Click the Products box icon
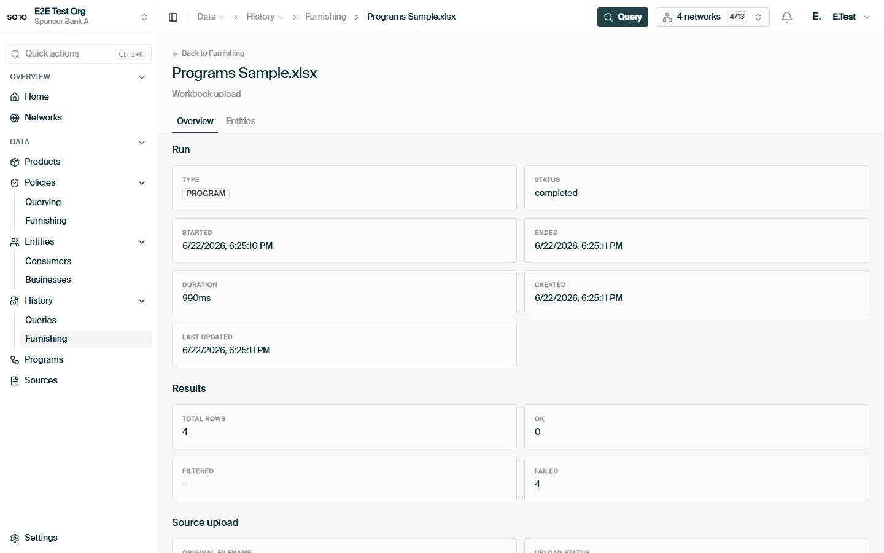This screenshot has width=884, height=553. pyautogui.click(x=15, y=162)
